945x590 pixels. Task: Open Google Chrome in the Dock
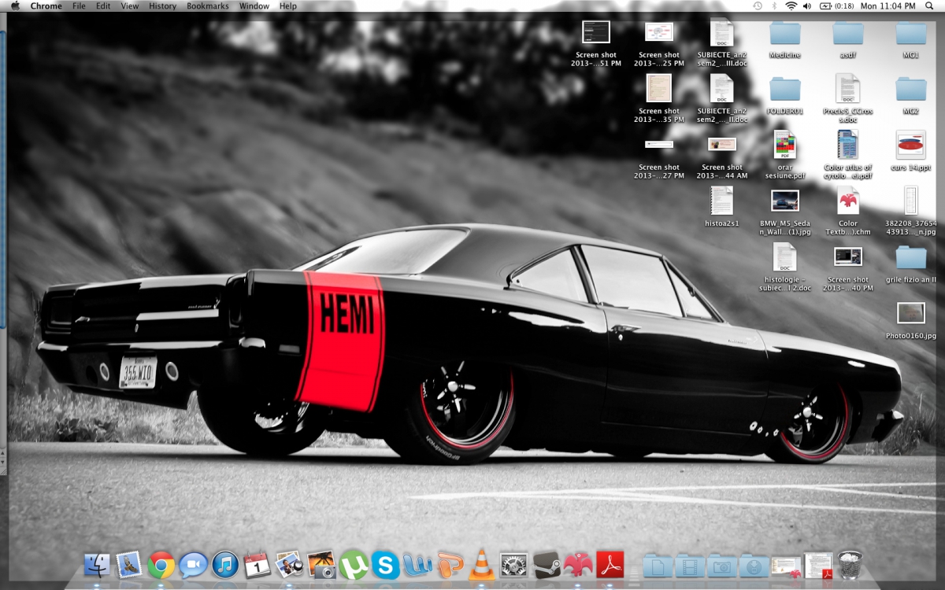[x=161, y=564]
